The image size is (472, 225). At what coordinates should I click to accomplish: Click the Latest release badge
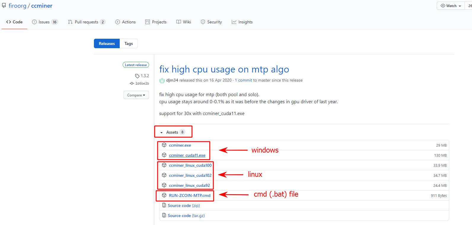tap(136, 65)
